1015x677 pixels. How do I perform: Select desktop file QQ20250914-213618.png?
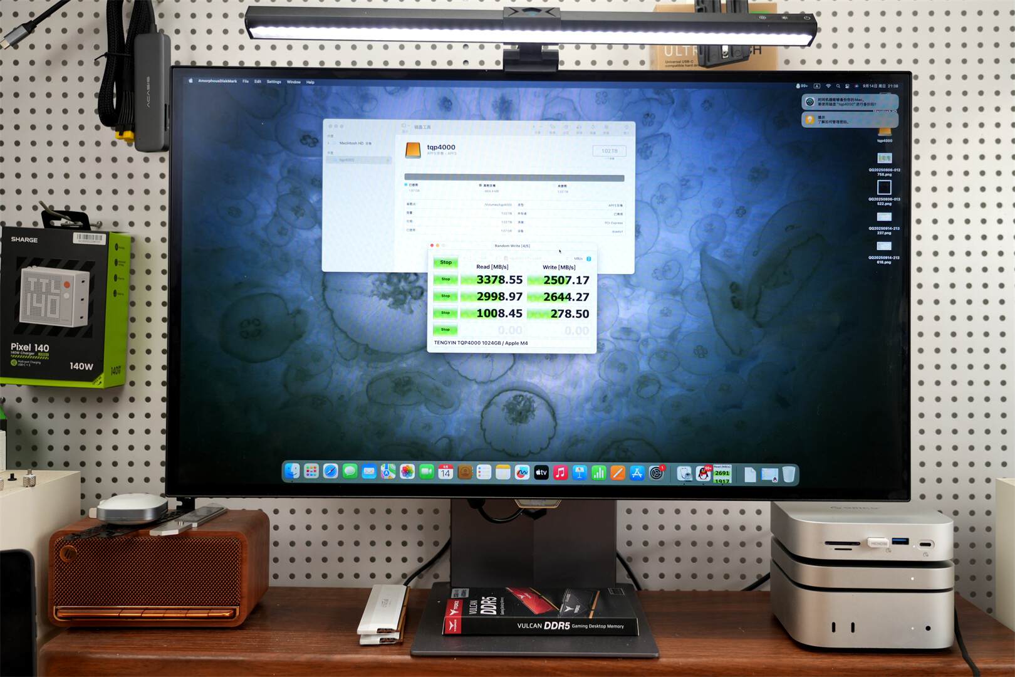tap(884, 247)
